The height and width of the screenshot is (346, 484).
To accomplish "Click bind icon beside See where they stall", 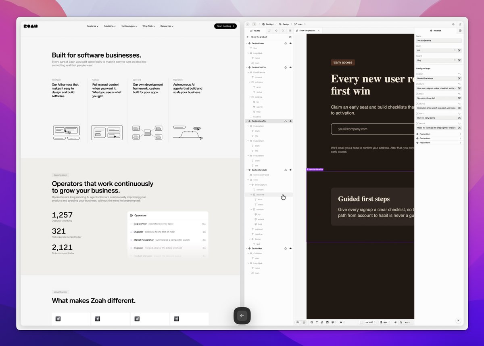I will click(x=459, y=98).
